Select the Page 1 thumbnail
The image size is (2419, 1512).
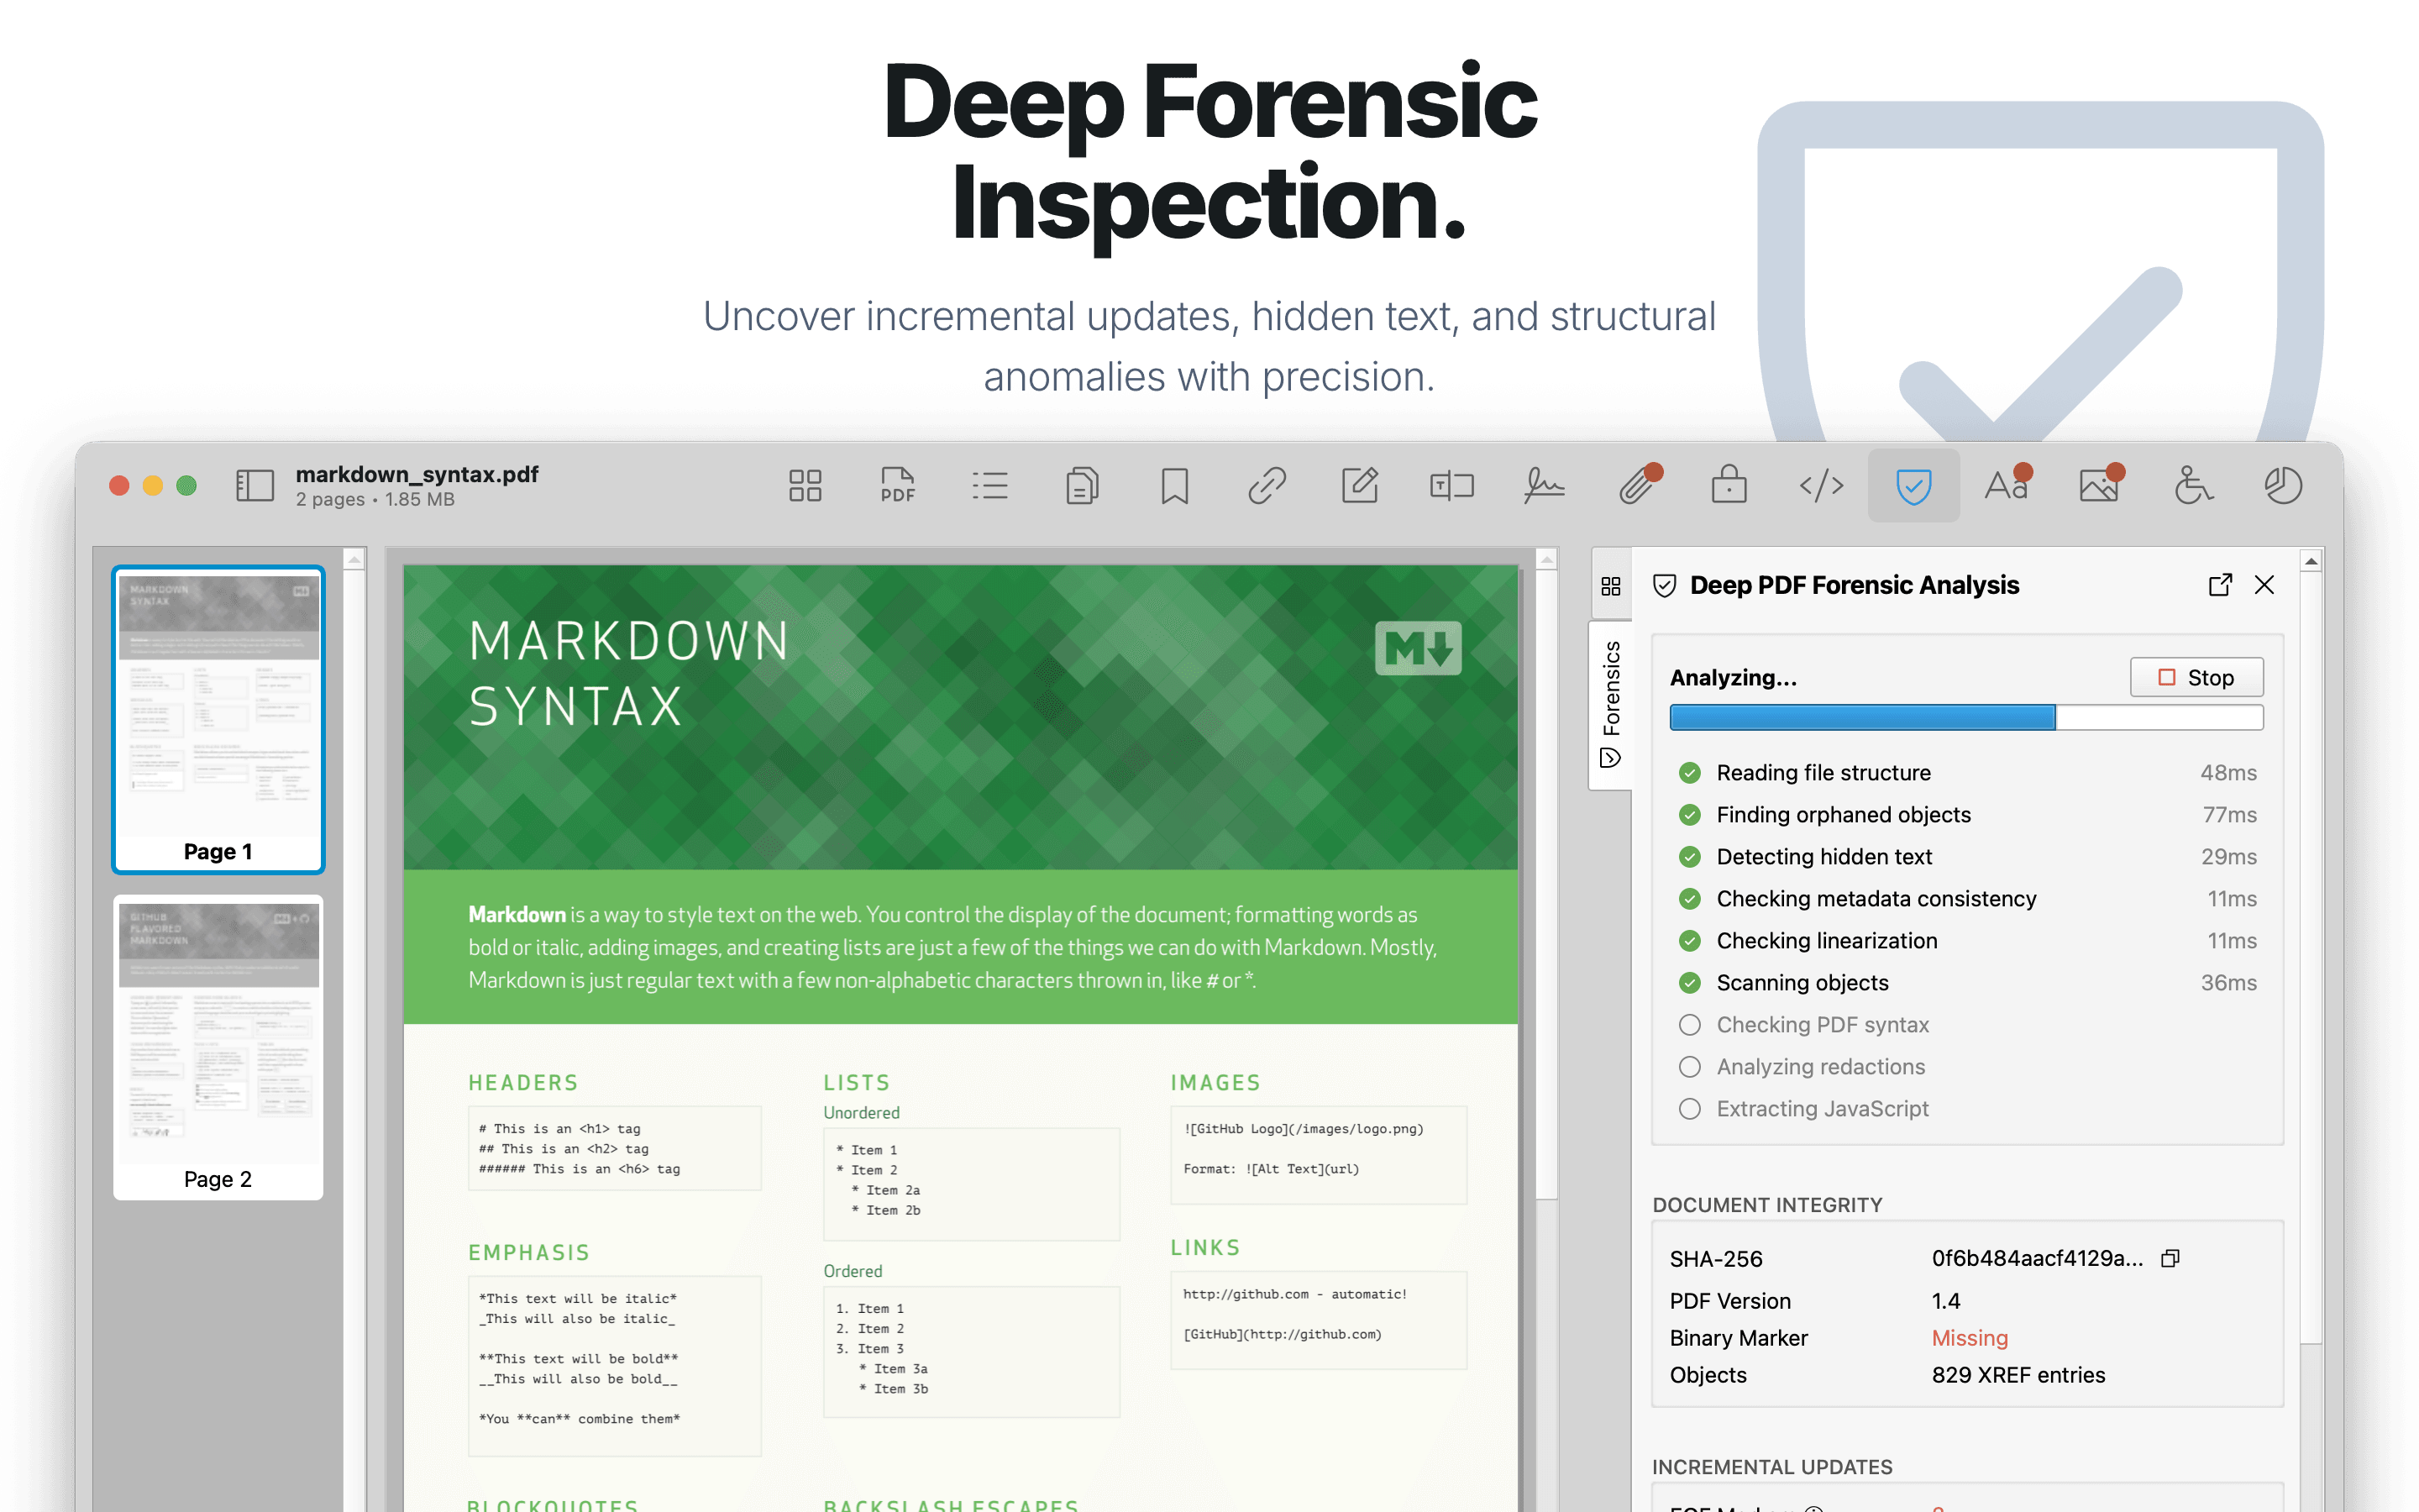point(218,718)
